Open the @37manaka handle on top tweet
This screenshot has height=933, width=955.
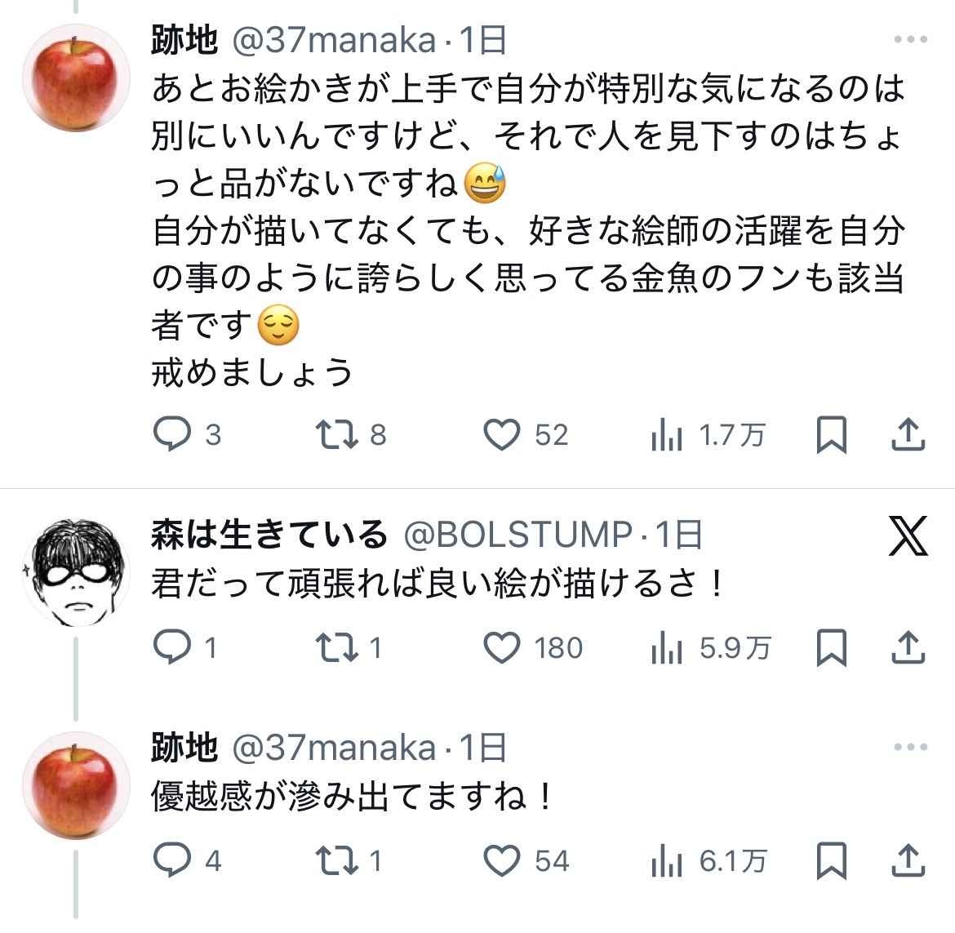coord(335,41)
